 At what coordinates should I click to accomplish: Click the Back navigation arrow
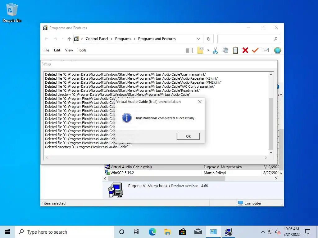(x=46, y=39)
